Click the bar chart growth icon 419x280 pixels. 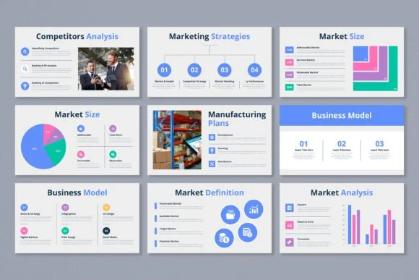[x=254, y=209]
